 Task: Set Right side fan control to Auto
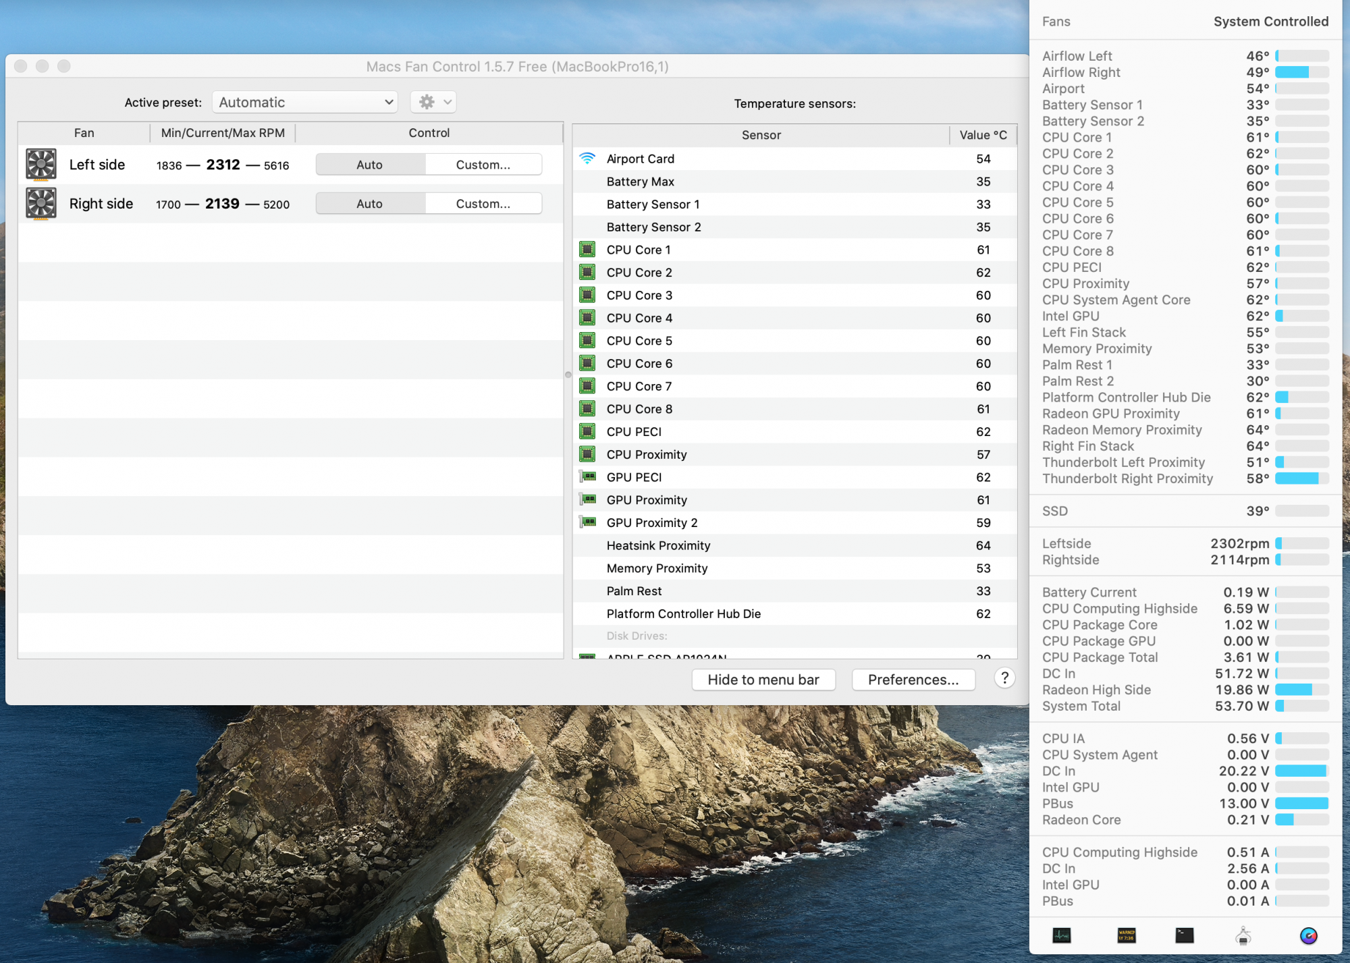370,204
